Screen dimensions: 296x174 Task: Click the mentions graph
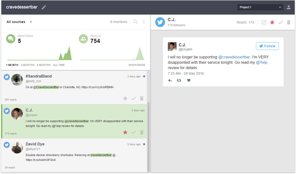click(x=40, y=53)
